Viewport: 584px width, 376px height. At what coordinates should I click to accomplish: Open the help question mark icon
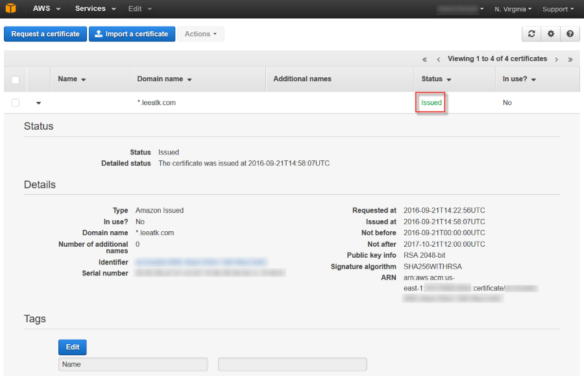pos(570,34)
